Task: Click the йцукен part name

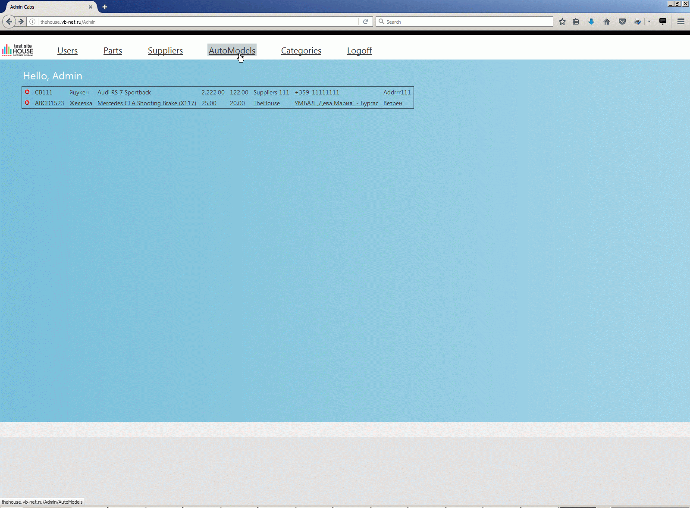Action: (79, 92)
